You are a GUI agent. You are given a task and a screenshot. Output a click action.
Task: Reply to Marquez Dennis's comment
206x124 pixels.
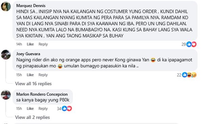coord(43,44)
